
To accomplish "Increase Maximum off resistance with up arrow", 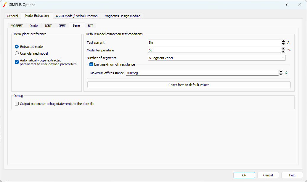I will pos(281,71).
